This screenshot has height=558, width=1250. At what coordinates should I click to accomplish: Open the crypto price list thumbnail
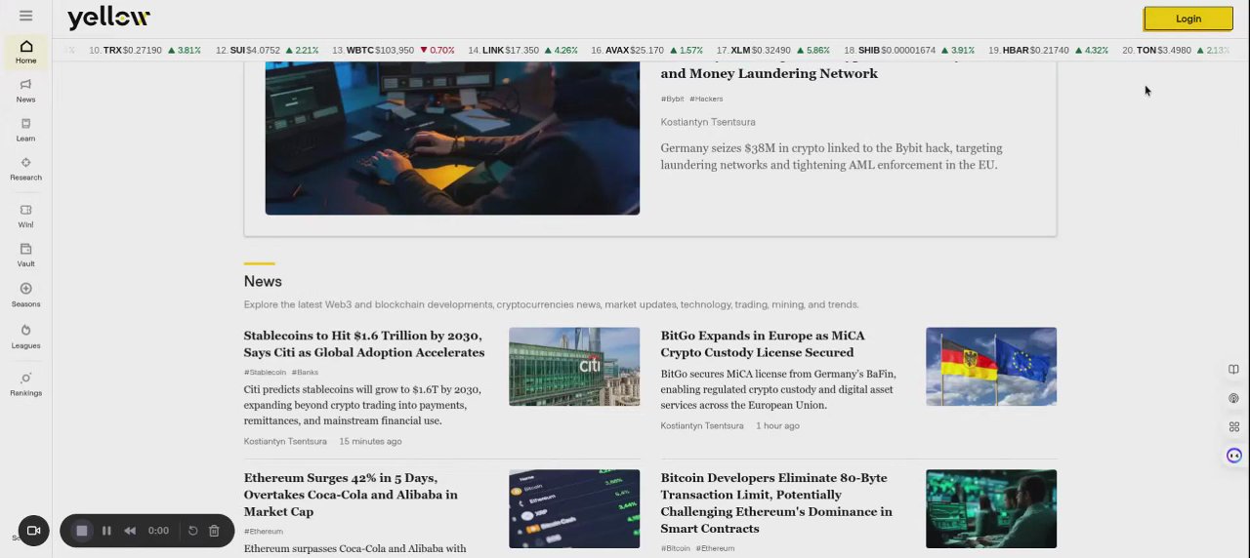click(574, 509)
